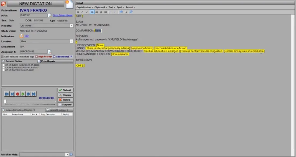Check the XR BONE LENGTH related study
Viewport: 296px width, 157px height.
pyautogui.click(x=3, y=68)
